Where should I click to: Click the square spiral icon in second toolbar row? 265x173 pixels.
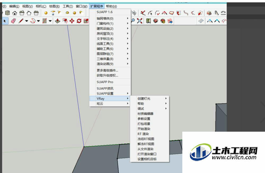point(201,21)
